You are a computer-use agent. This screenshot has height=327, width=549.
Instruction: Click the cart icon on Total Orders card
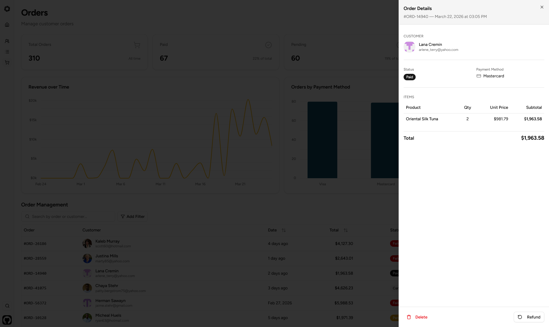[137, 45]
